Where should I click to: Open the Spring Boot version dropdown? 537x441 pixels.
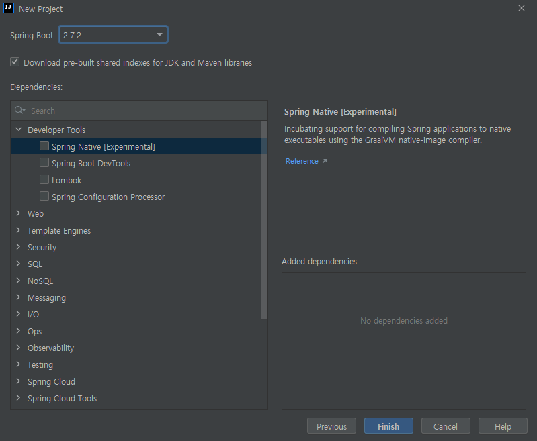pos(113,34)
